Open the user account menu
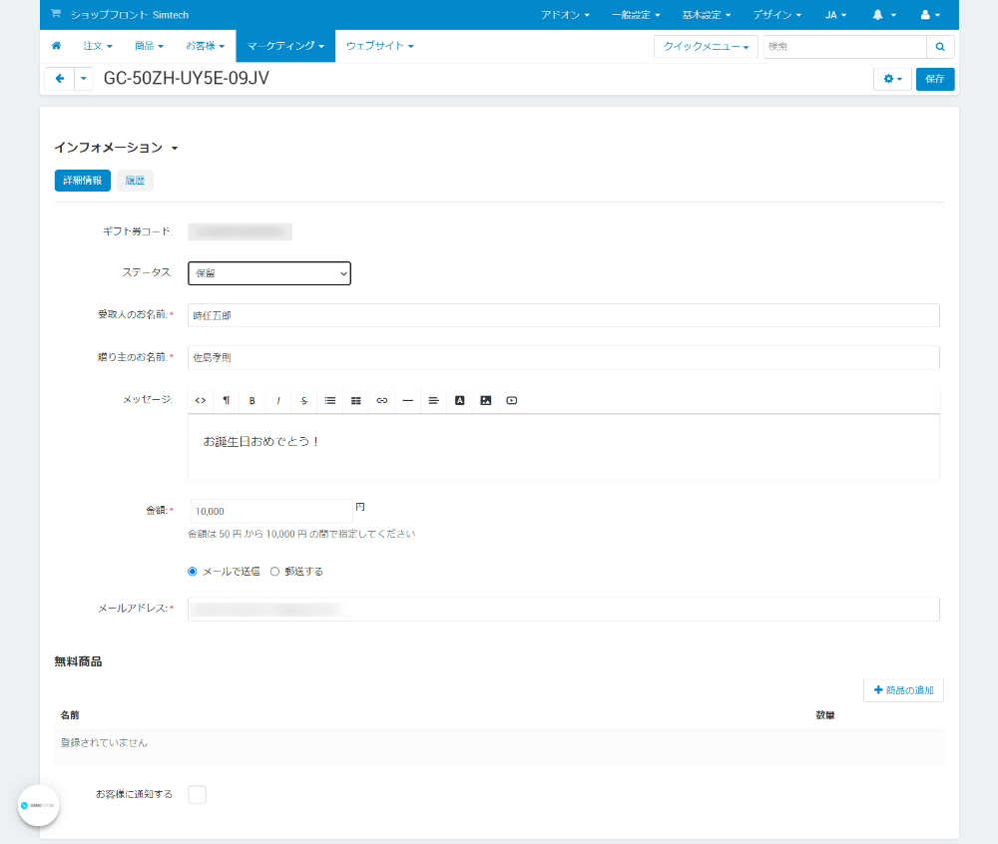The width and height of the screenshot is (998, 844). point(930,15)
